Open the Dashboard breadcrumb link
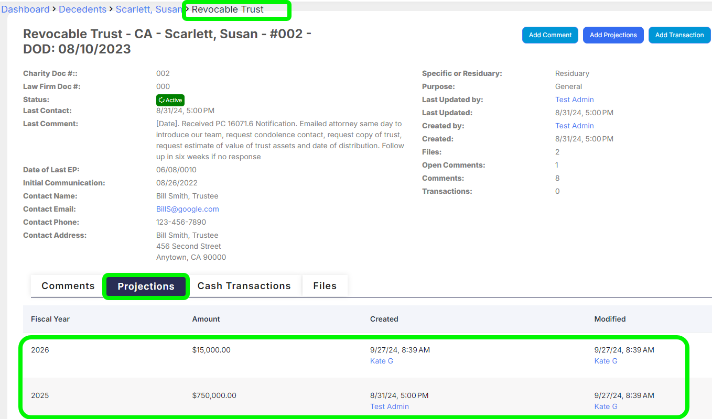The image size is (712, 419). pyautogui.click(x=25, y=9)
